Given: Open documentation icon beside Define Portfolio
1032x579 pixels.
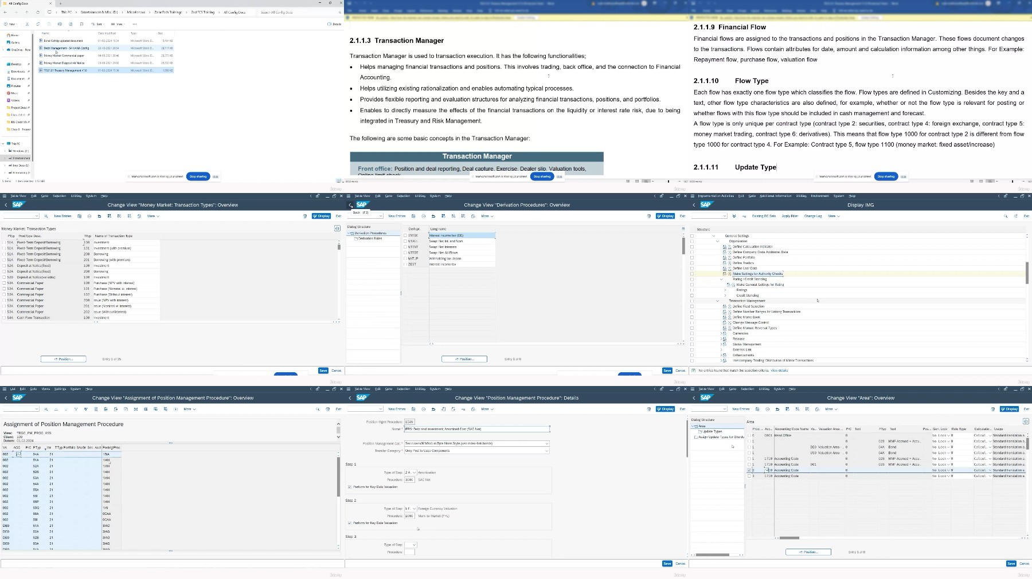Looking at the screenshot, I should (725, 258).
